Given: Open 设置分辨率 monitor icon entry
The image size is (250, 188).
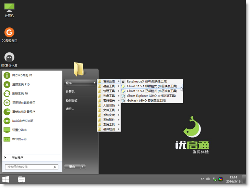Looking at the screenshot, I should (x=7, y=130).
